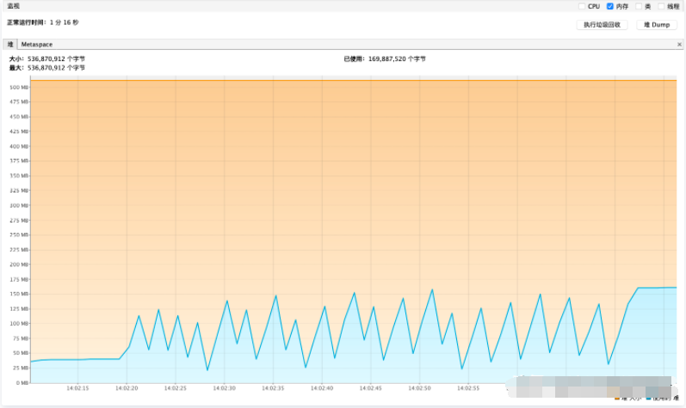The height and width of the screenshot is (408, 686).
Task: Click the 25 MB y-axis label
Action: pyautogui.click(x=21, y=368)
